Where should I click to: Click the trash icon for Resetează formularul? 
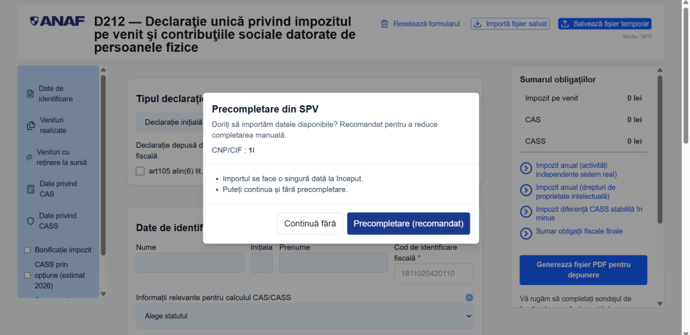385,24
